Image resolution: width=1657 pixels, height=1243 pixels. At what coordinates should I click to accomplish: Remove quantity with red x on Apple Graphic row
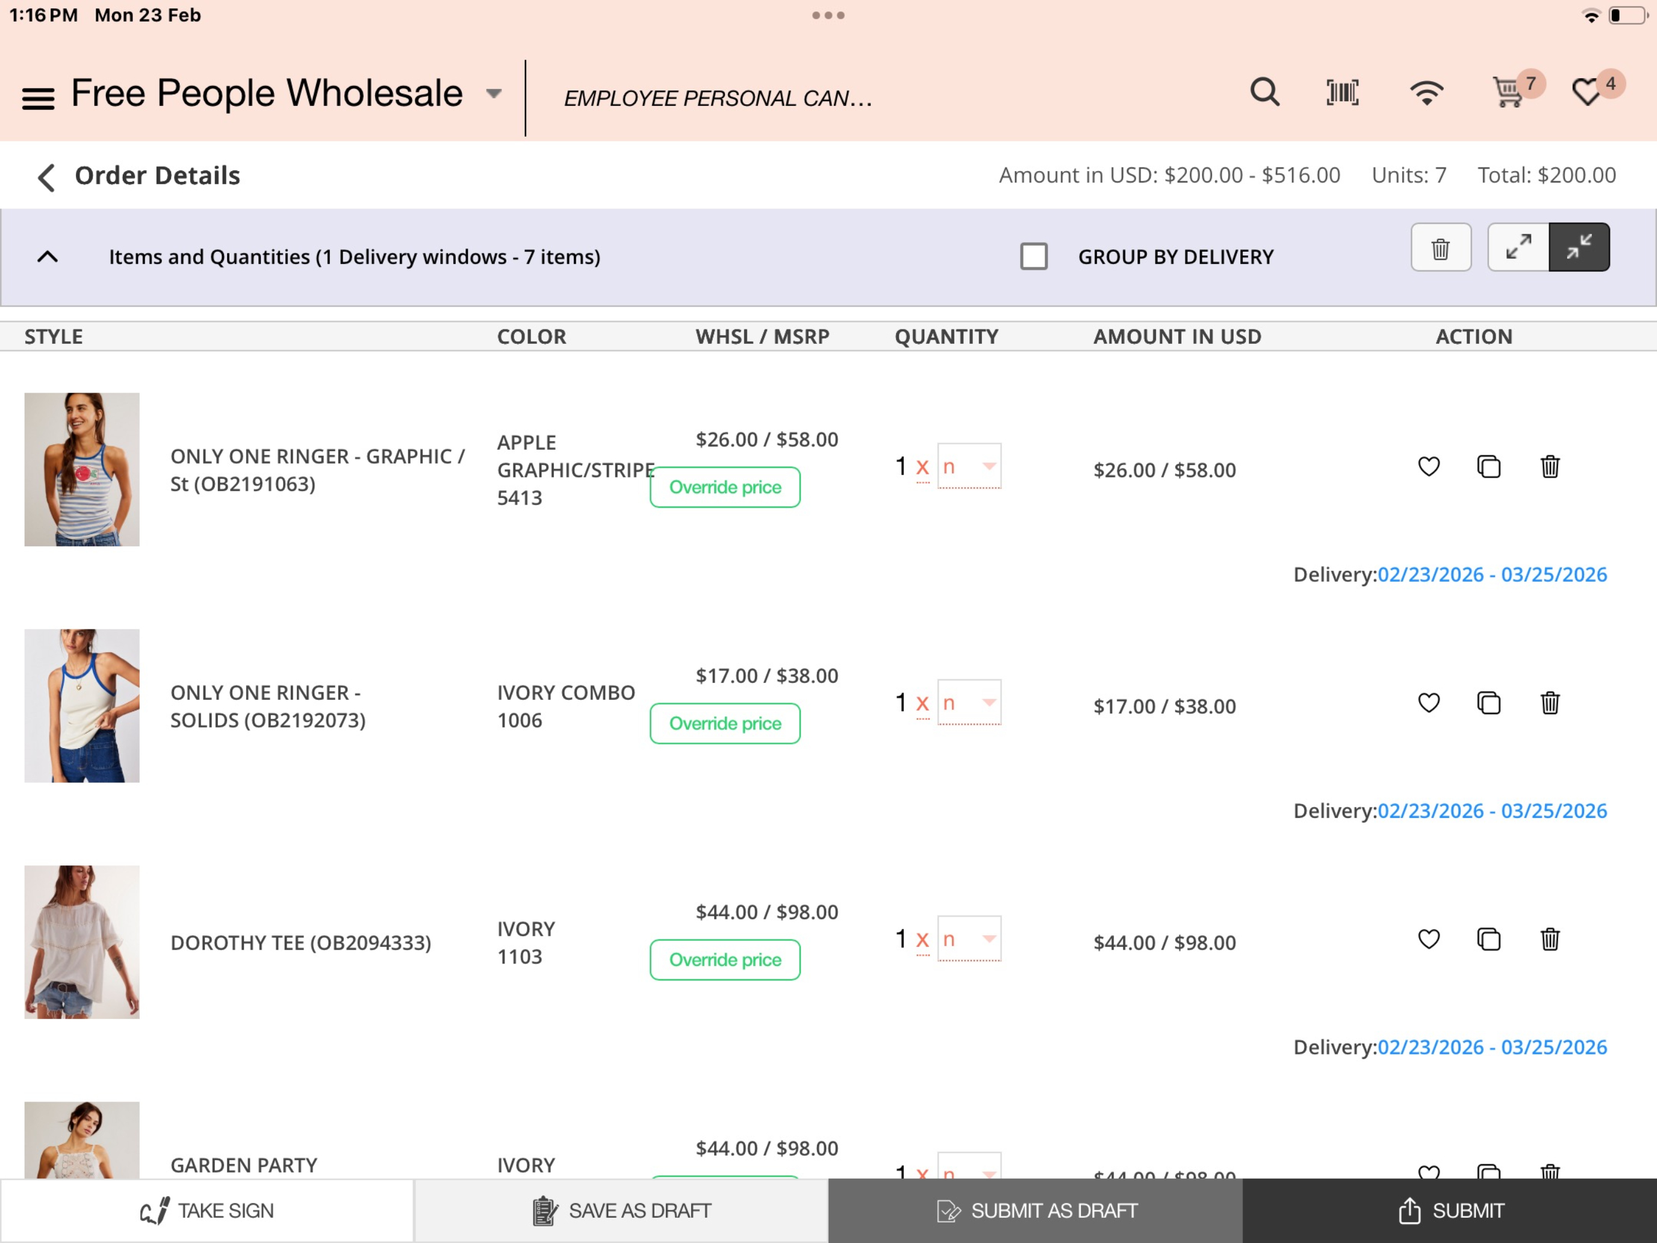pos(922,467)
